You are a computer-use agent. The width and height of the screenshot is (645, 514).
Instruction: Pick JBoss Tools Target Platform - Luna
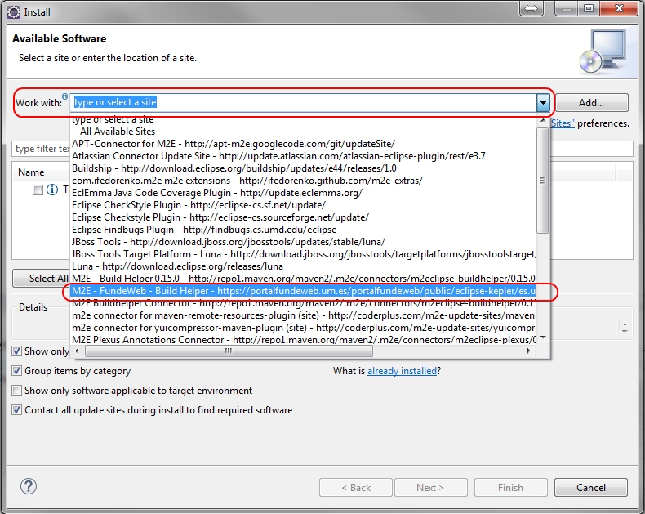coord(304,254)
